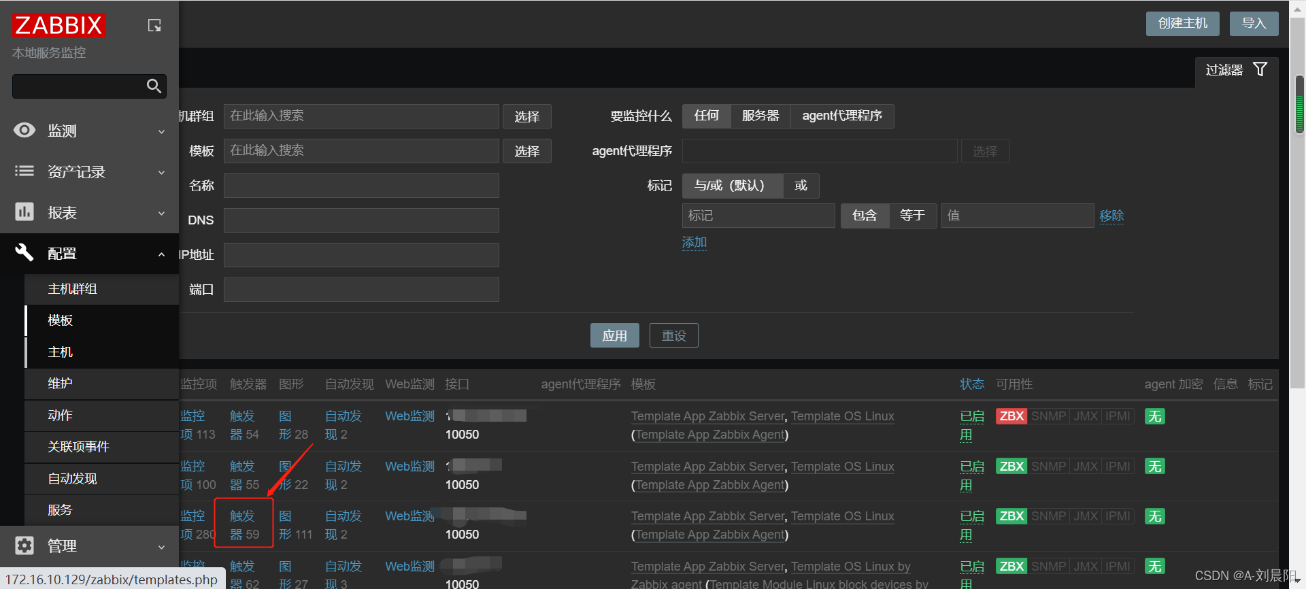Click the list icon for 资产记录
The height and width of the screenshot is (589, 1306).
click(x=24, y=171)
